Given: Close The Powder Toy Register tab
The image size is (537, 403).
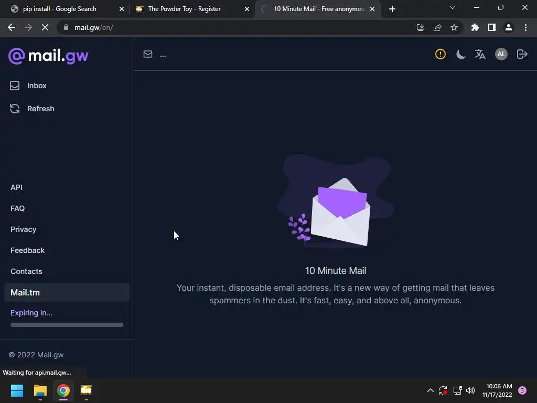Looking at the screenshot, I should (x=247, y=9).
